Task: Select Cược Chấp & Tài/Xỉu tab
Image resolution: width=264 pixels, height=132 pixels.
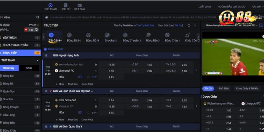Action: (247, 88)
